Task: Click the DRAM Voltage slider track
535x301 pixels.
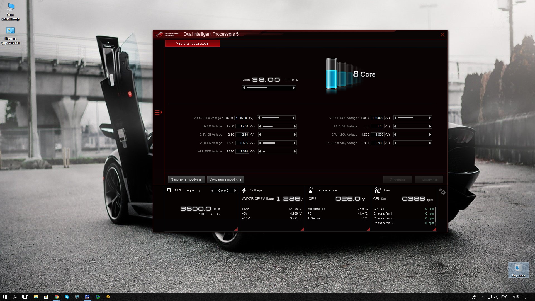Action: click(x=277, y=126)
